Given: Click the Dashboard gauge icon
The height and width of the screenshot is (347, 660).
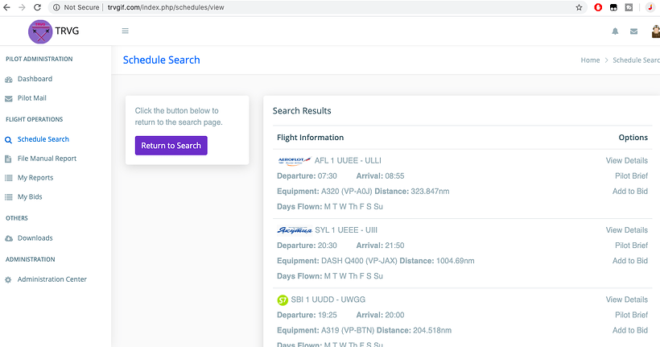Looking at the screenshot, I should click(x=8, y=80).
